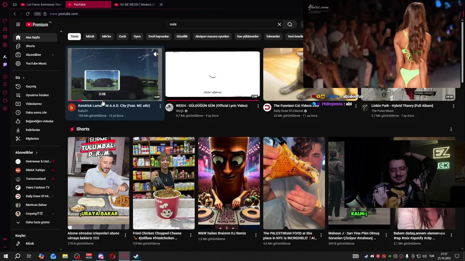Open the YouTube guide hamburger menu
Image resolution: width=465 pixels, height=261 pixels.
coord(18,24)
